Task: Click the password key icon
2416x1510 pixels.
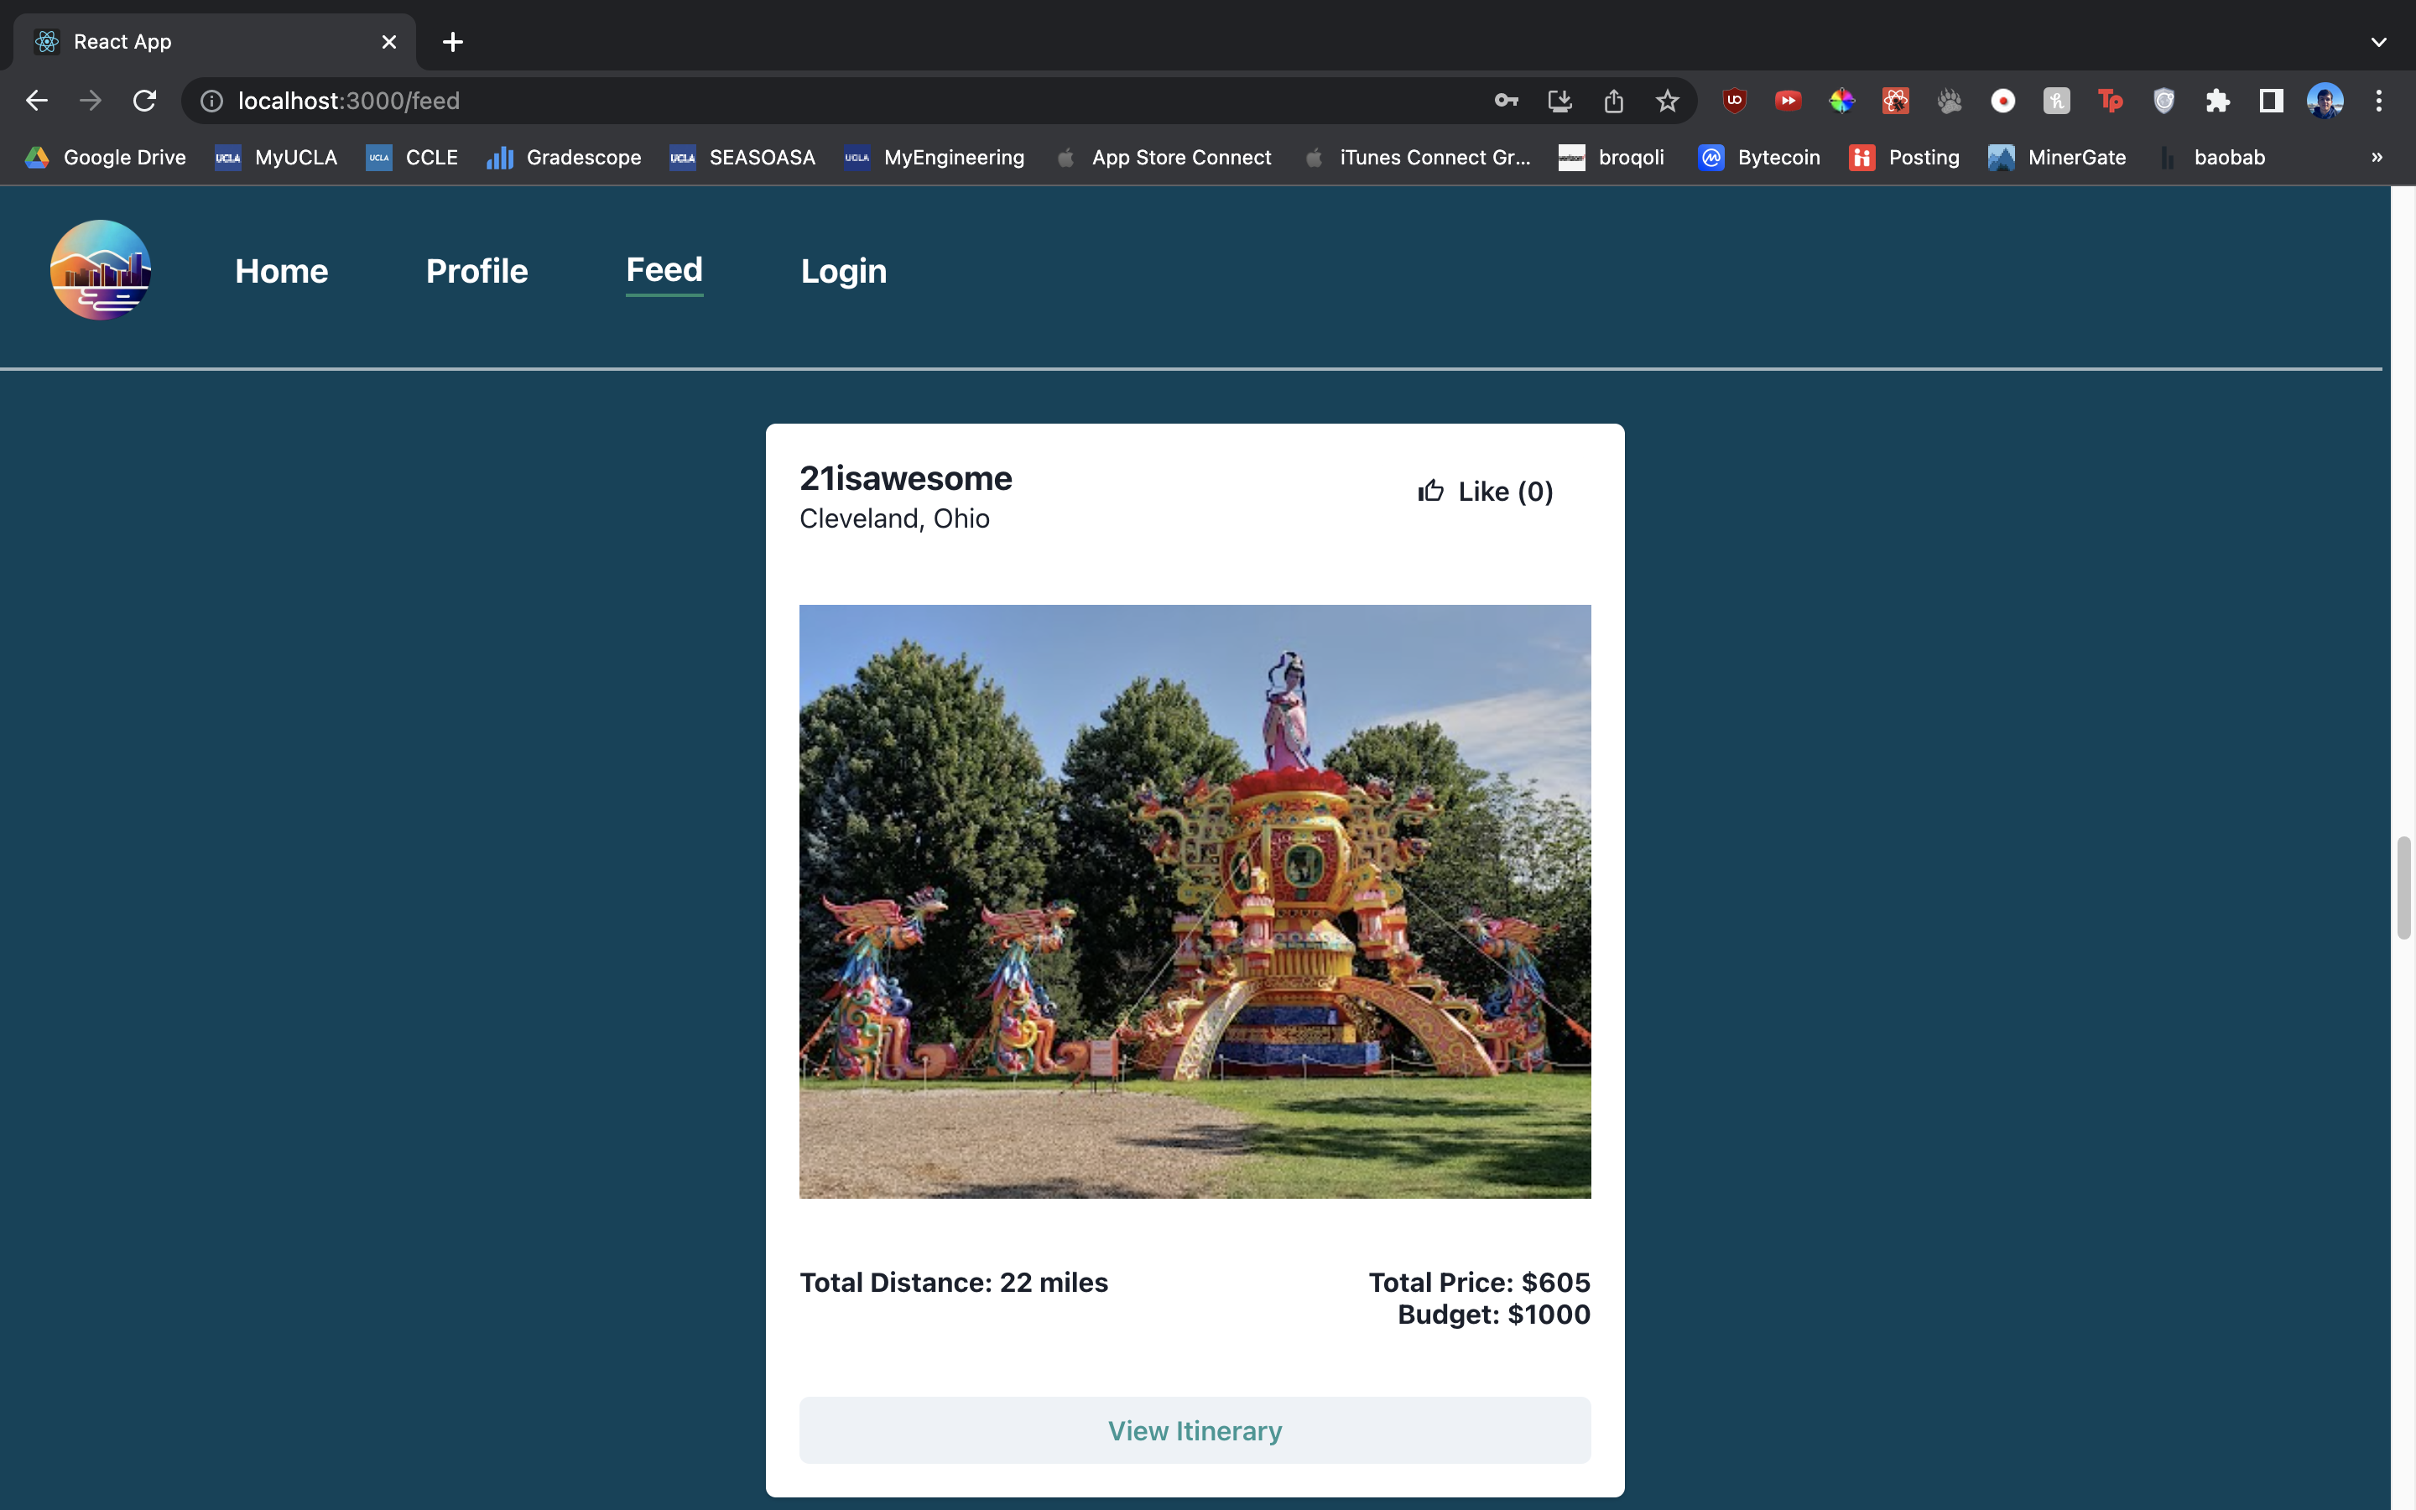Action: pos(1506,101)
